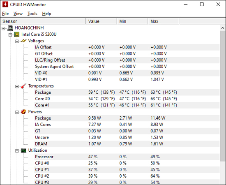Select the Processor utilization row
The image size is (226, 185).
point(127,157)
